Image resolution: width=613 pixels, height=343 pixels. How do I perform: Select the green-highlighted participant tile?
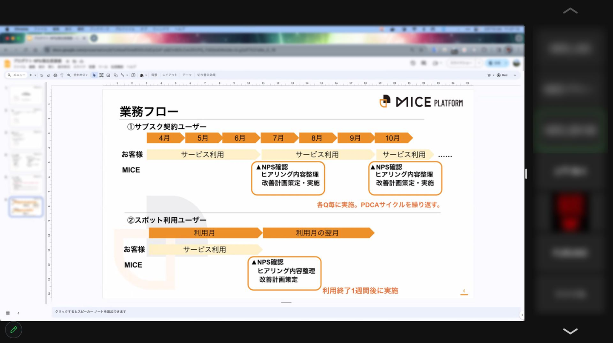tap(570, 131)
